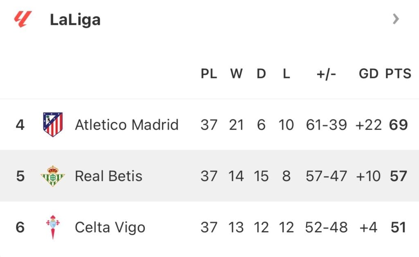Click the Celta Vigo crest

pyautogui.click(x=53, y=227)
